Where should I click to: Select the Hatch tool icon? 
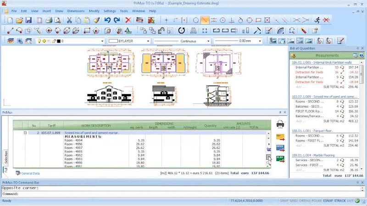point(119,31)
